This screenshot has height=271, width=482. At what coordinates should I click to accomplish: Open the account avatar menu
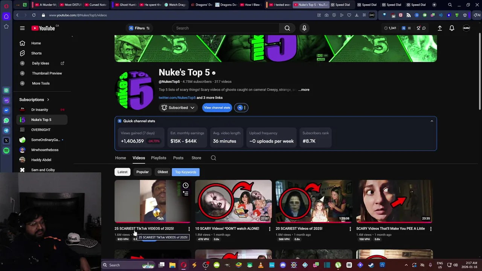(x=466, y=28)
